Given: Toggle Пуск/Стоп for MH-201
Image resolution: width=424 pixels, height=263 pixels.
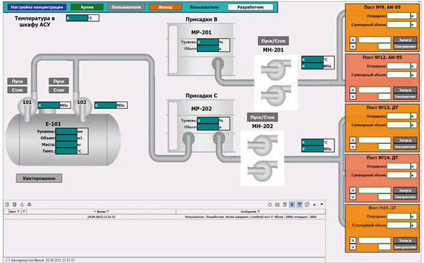Looking at the screenshot, I should pyautogui.click(x=273, y=41).
